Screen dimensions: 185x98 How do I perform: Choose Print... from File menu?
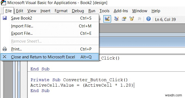coord(50,49)
